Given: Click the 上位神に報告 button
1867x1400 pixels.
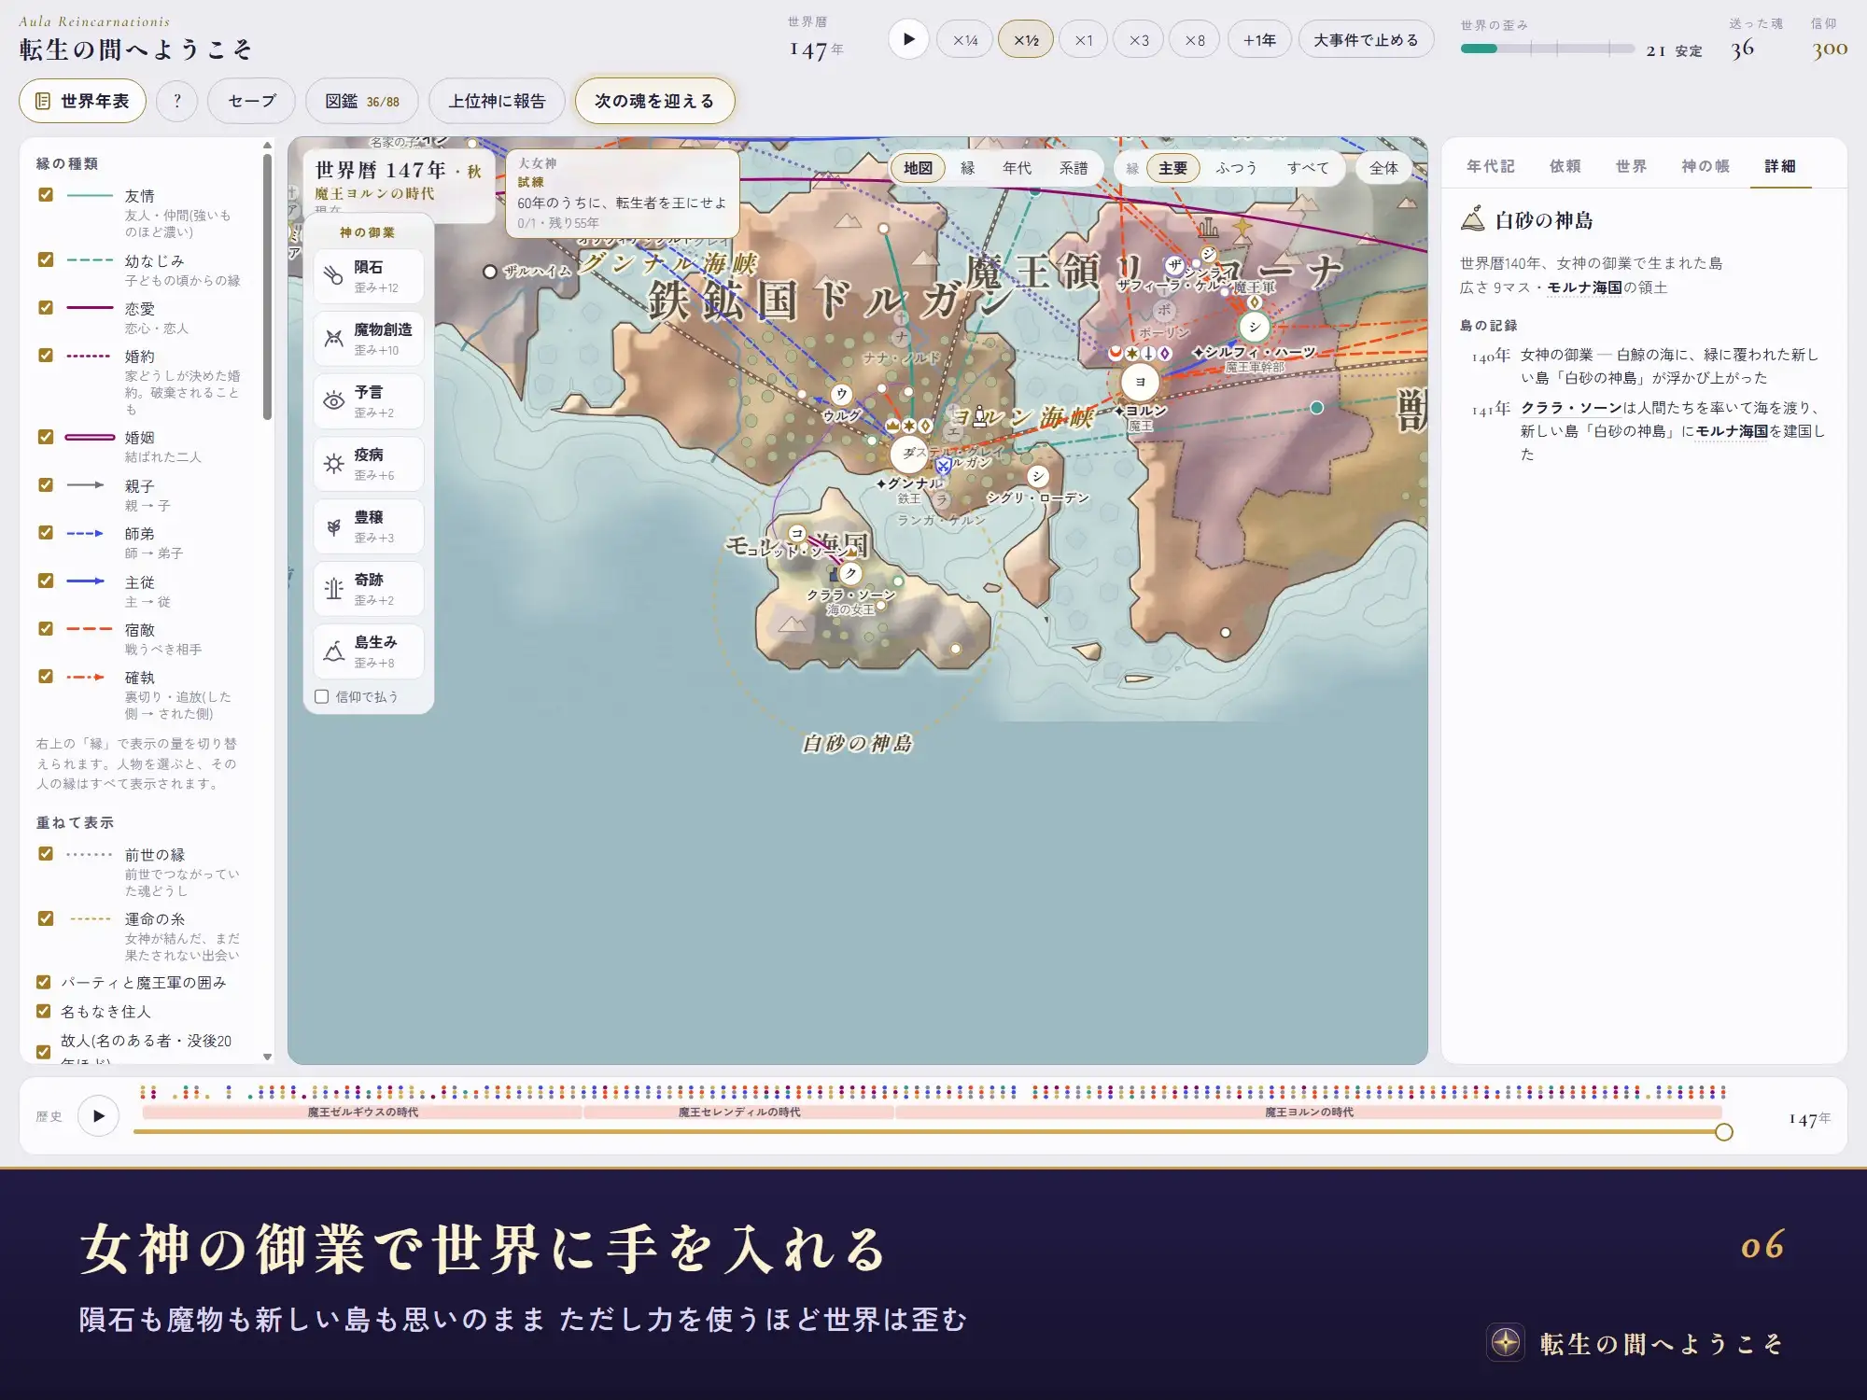Looking at the screenshot, I should point(497,101).
